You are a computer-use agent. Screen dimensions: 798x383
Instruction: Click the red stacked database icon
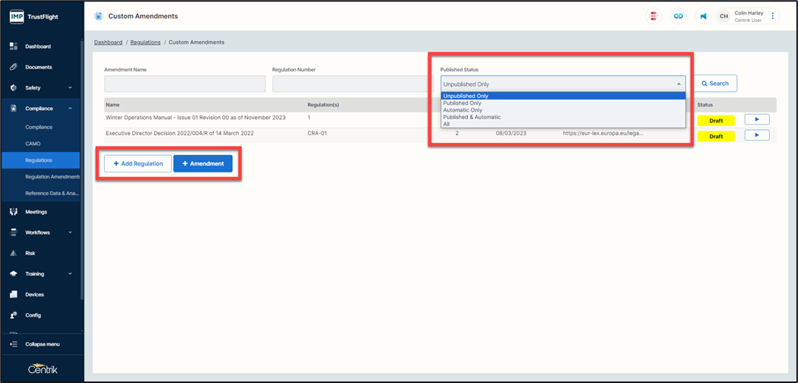click(653, 16)
